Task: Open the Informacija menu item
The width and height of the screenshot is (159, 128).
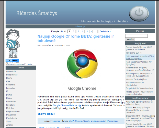Action: coord(80,27)
